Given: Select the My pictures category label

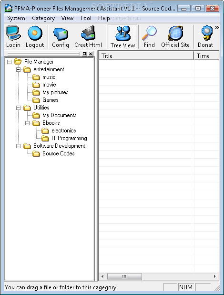Looking at the screenshot, I should (55, 92).
